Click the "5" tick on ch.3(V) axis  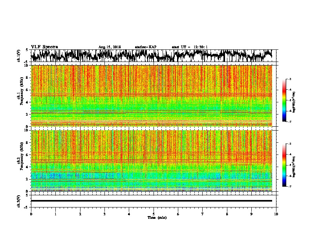coord(27,195)
